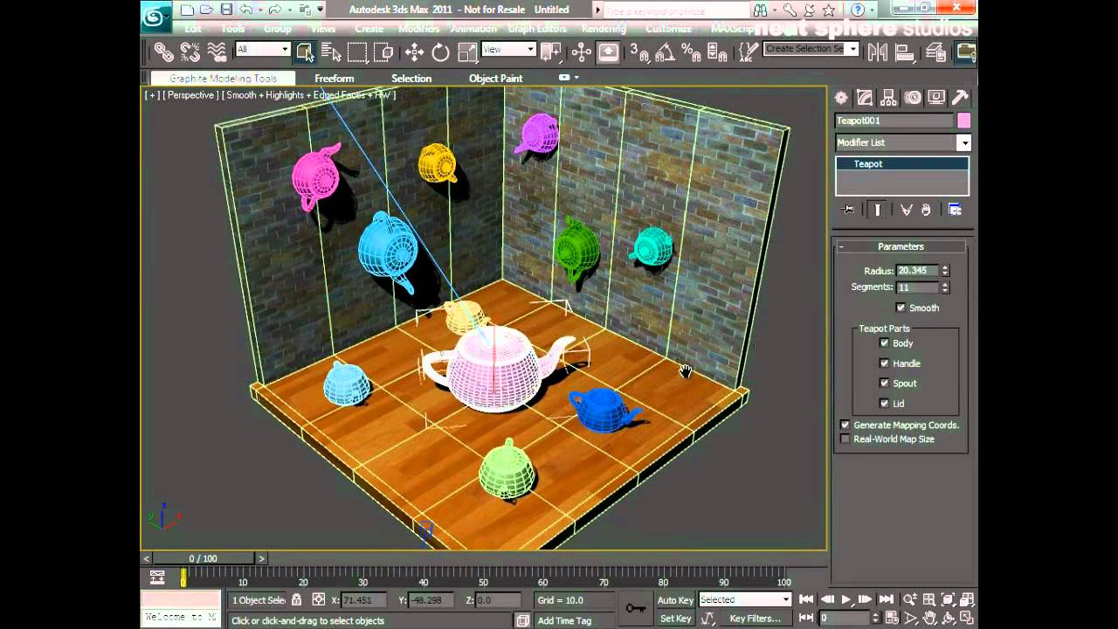Uncheck the Handle teapot part

(x=884, y=363)
